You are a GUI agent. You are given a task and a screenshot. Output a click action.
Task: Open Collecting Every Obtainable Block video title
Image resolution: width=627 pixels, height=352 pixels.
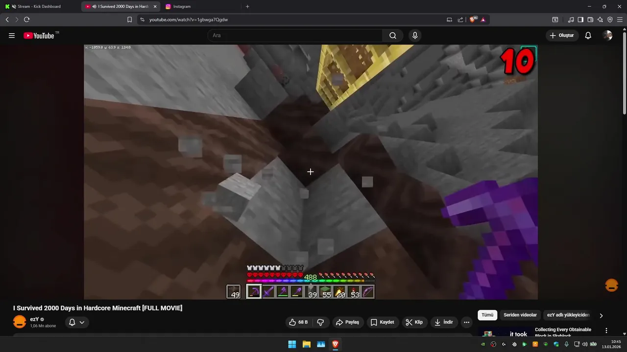[563, 332]
